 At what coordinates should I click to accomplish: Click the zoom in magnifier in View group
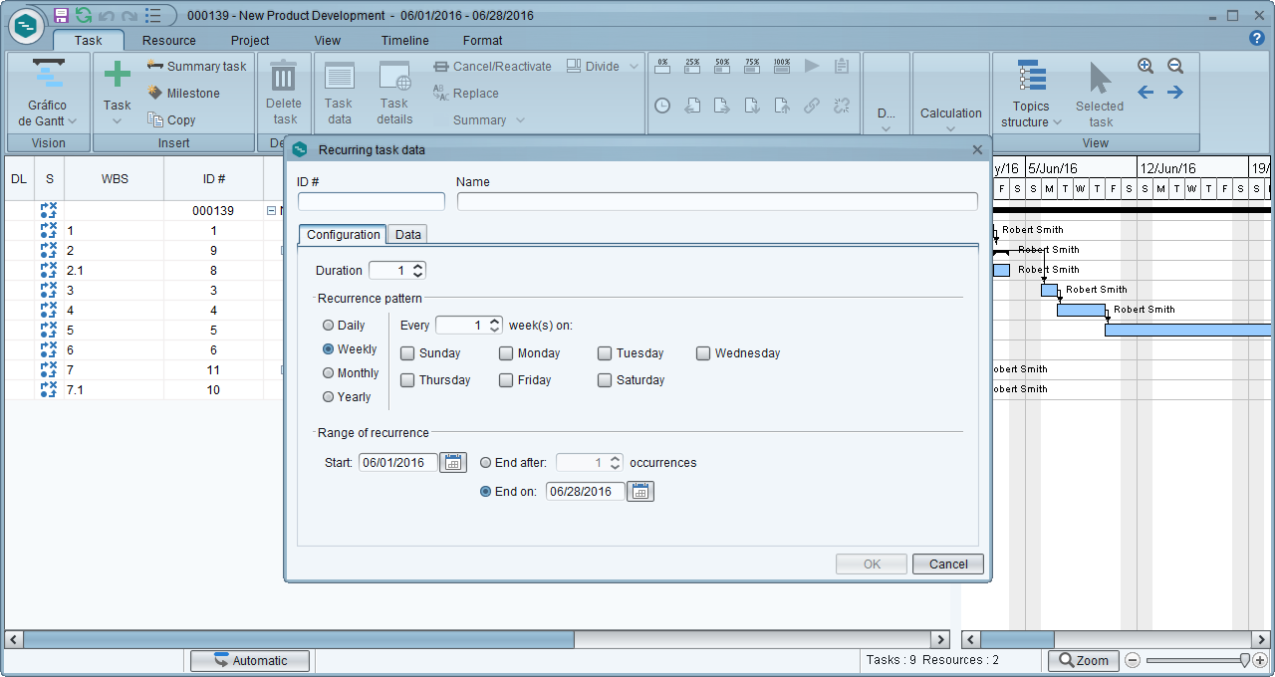(1146, 66)
